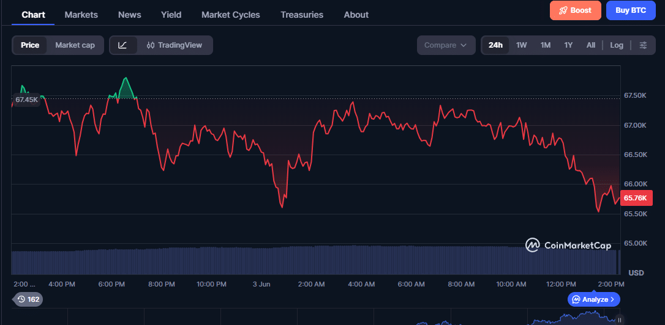665x325 pixels.
Task: Click the 65.00K axis label
Action: point(635,243)
